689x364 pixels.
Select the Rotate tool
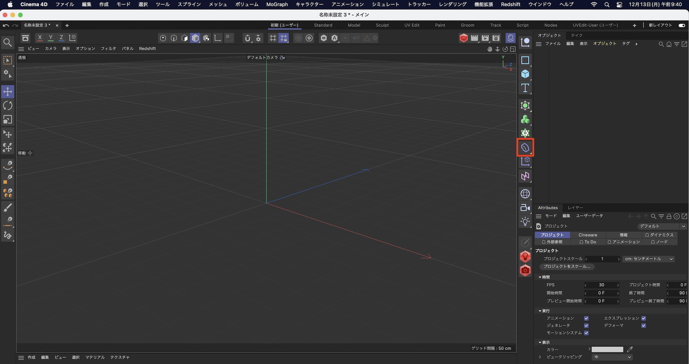[8, 106]
